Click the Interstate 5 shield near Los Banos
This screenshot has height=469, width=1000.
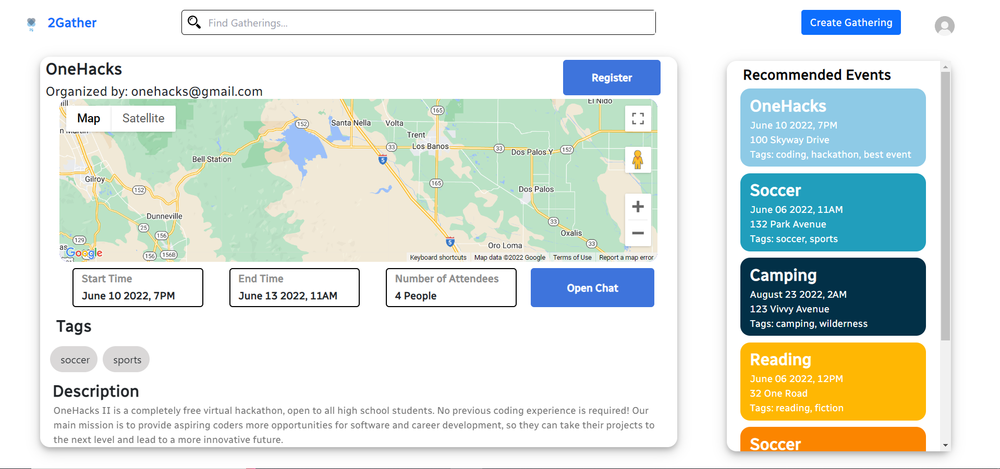click(383, 160)
